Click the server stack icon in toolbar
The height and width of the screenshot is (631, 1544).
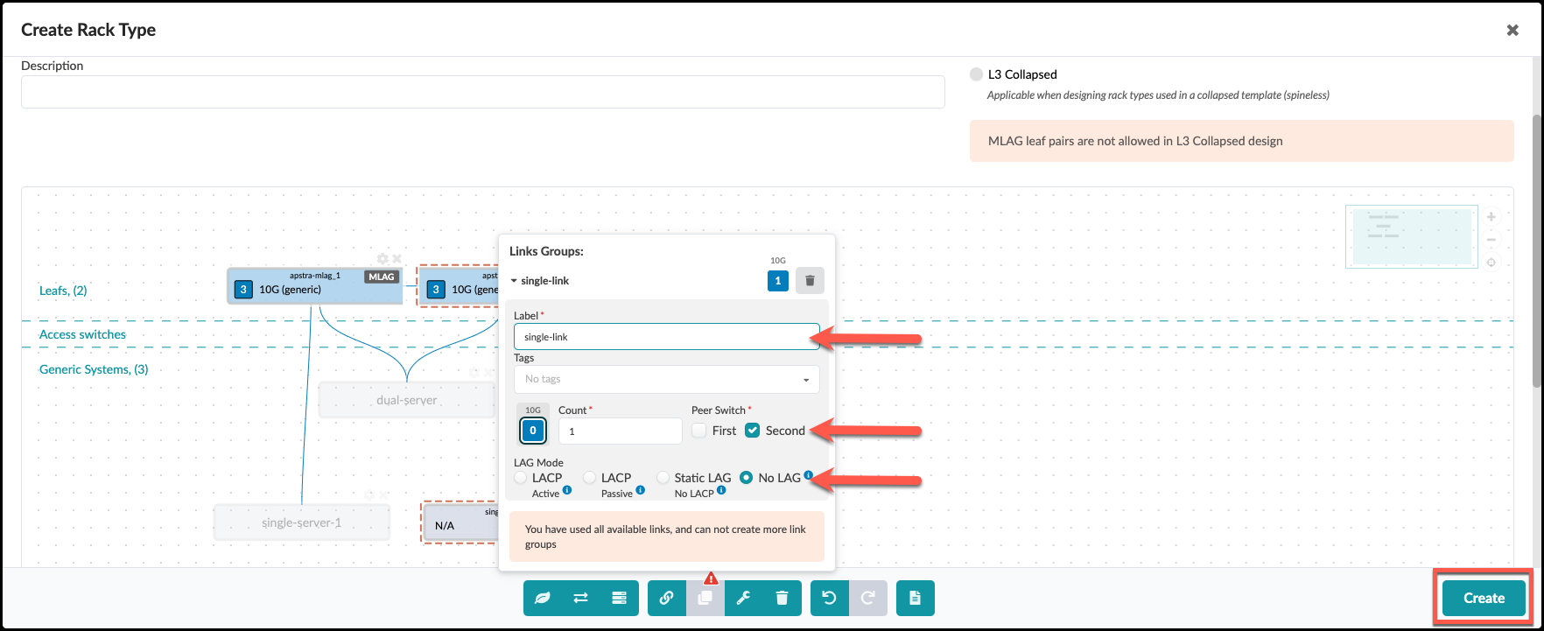tap(619, 599)
